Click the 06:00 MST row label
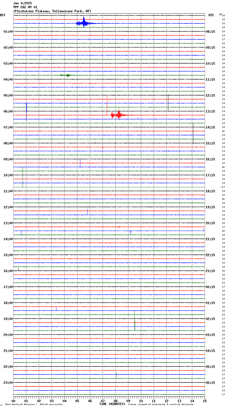 (x=8, y=111)
